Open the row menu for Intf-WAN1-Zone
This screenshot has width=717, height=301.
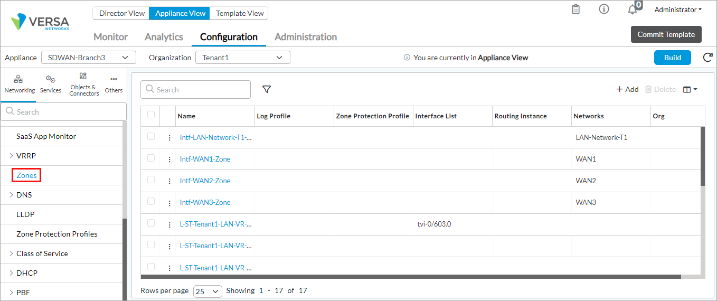(169, 159)
